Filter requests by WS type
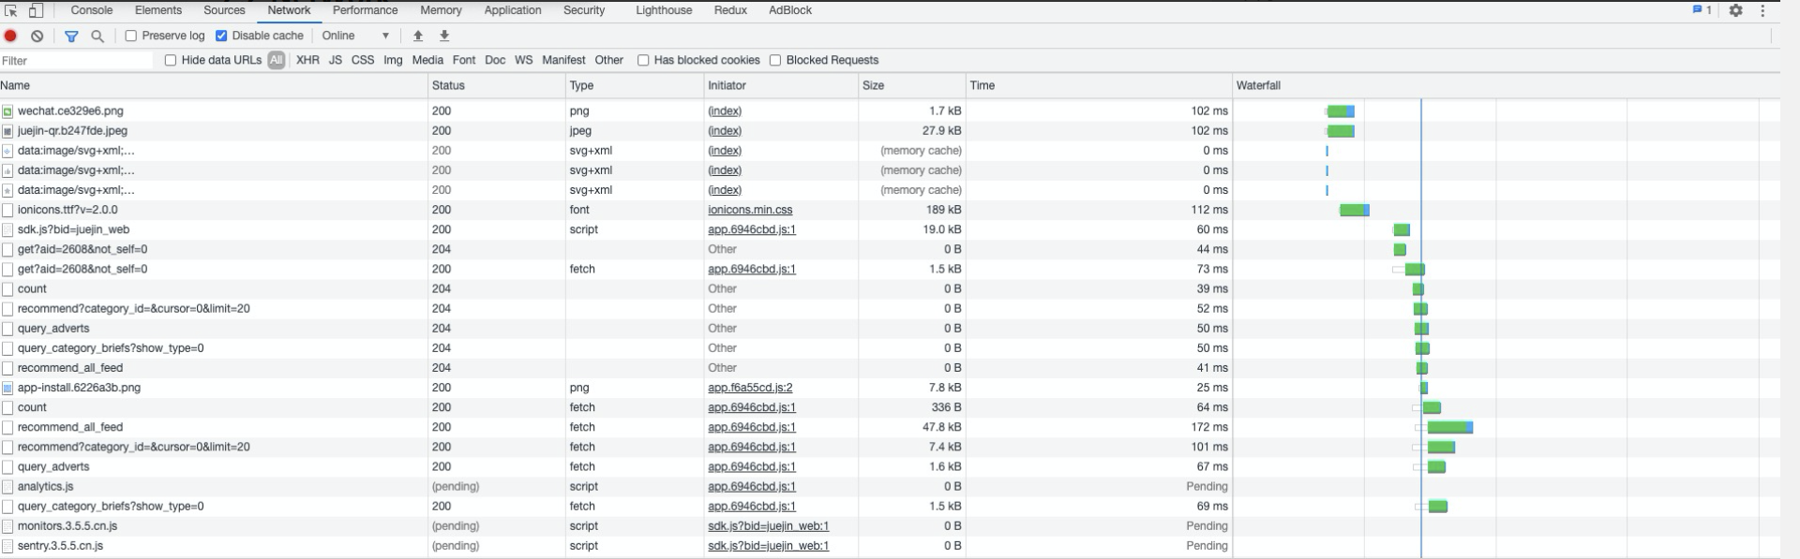This screenshot has width=1800, height=559. [523, 60]
